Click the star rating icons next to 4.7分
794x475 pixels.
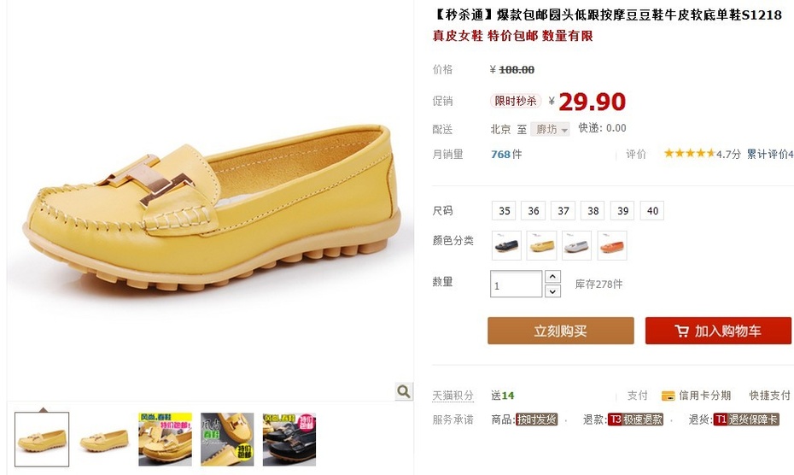689,153
